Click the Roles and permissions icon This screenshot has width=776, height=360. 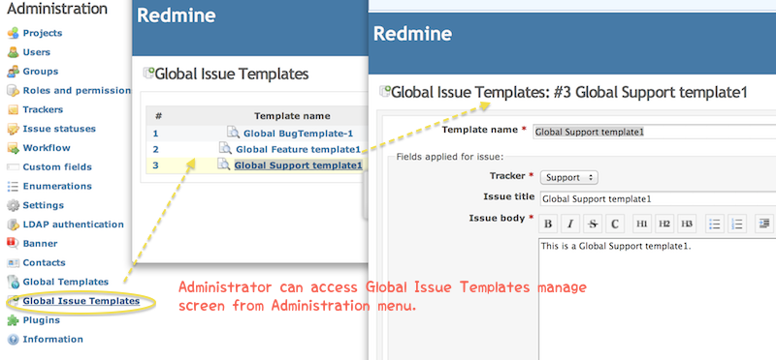14,91
